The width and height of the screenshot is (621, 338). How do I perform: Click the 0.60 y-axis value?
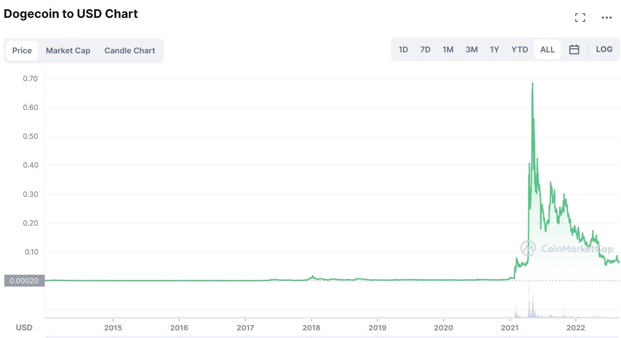30,107
